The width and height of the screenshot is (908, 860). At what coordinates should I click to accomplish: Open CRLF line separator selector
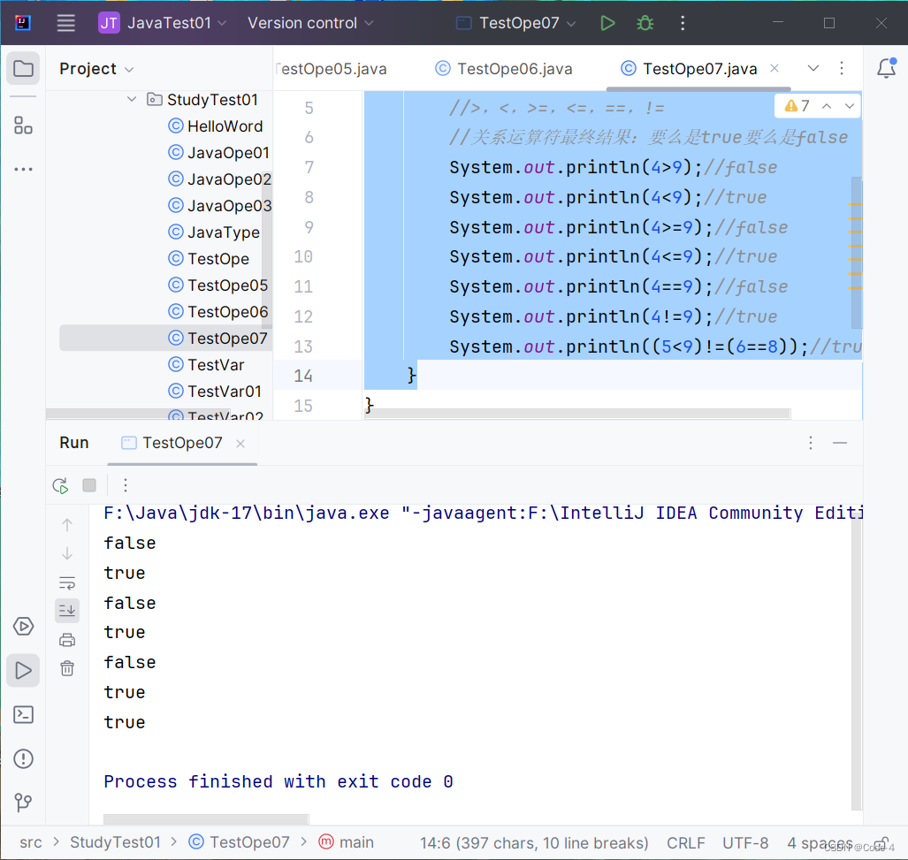[x=685, y=843]
